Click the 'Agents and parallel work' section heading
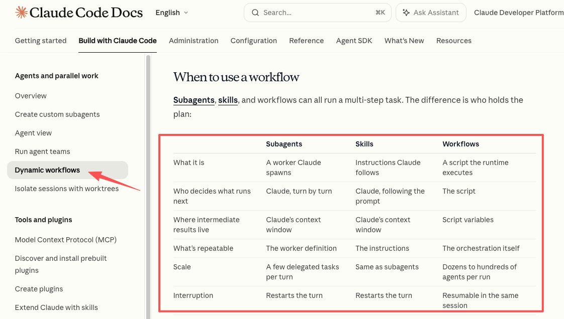The height and width of the screenshot is (319, 564). click(56, 76)
